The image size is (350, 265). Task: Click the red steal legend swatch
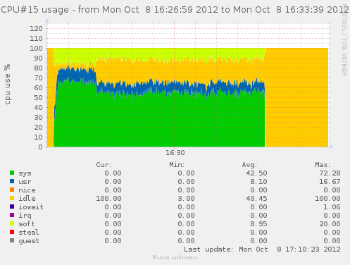pyautogui.click(x=12, y=232)
